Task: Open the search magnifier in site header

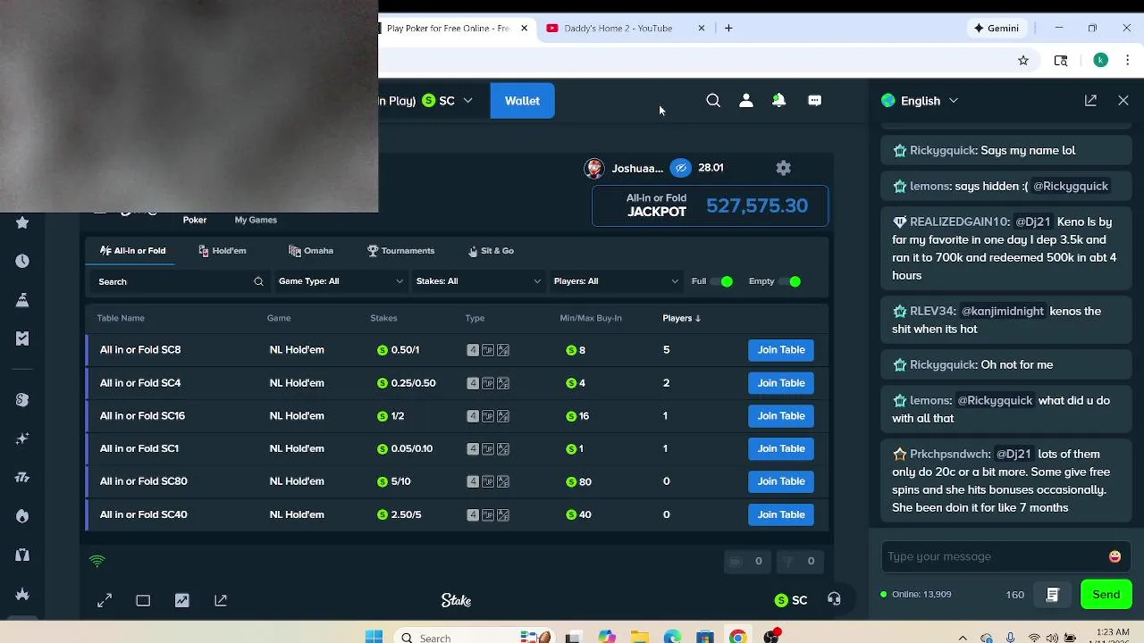Action: pyautogui.click(x=713, y=101)
